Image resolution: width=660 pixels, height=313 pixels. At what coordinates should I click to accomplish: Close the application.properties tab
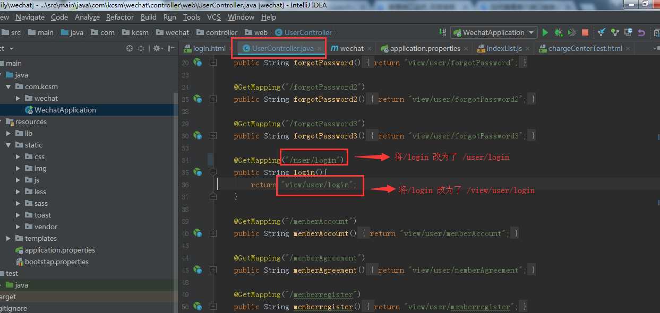466,49
